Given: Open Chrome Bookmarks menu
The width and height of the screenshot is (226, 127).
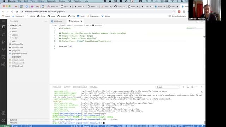Looking at the screenshot, I should pos(52,1).
